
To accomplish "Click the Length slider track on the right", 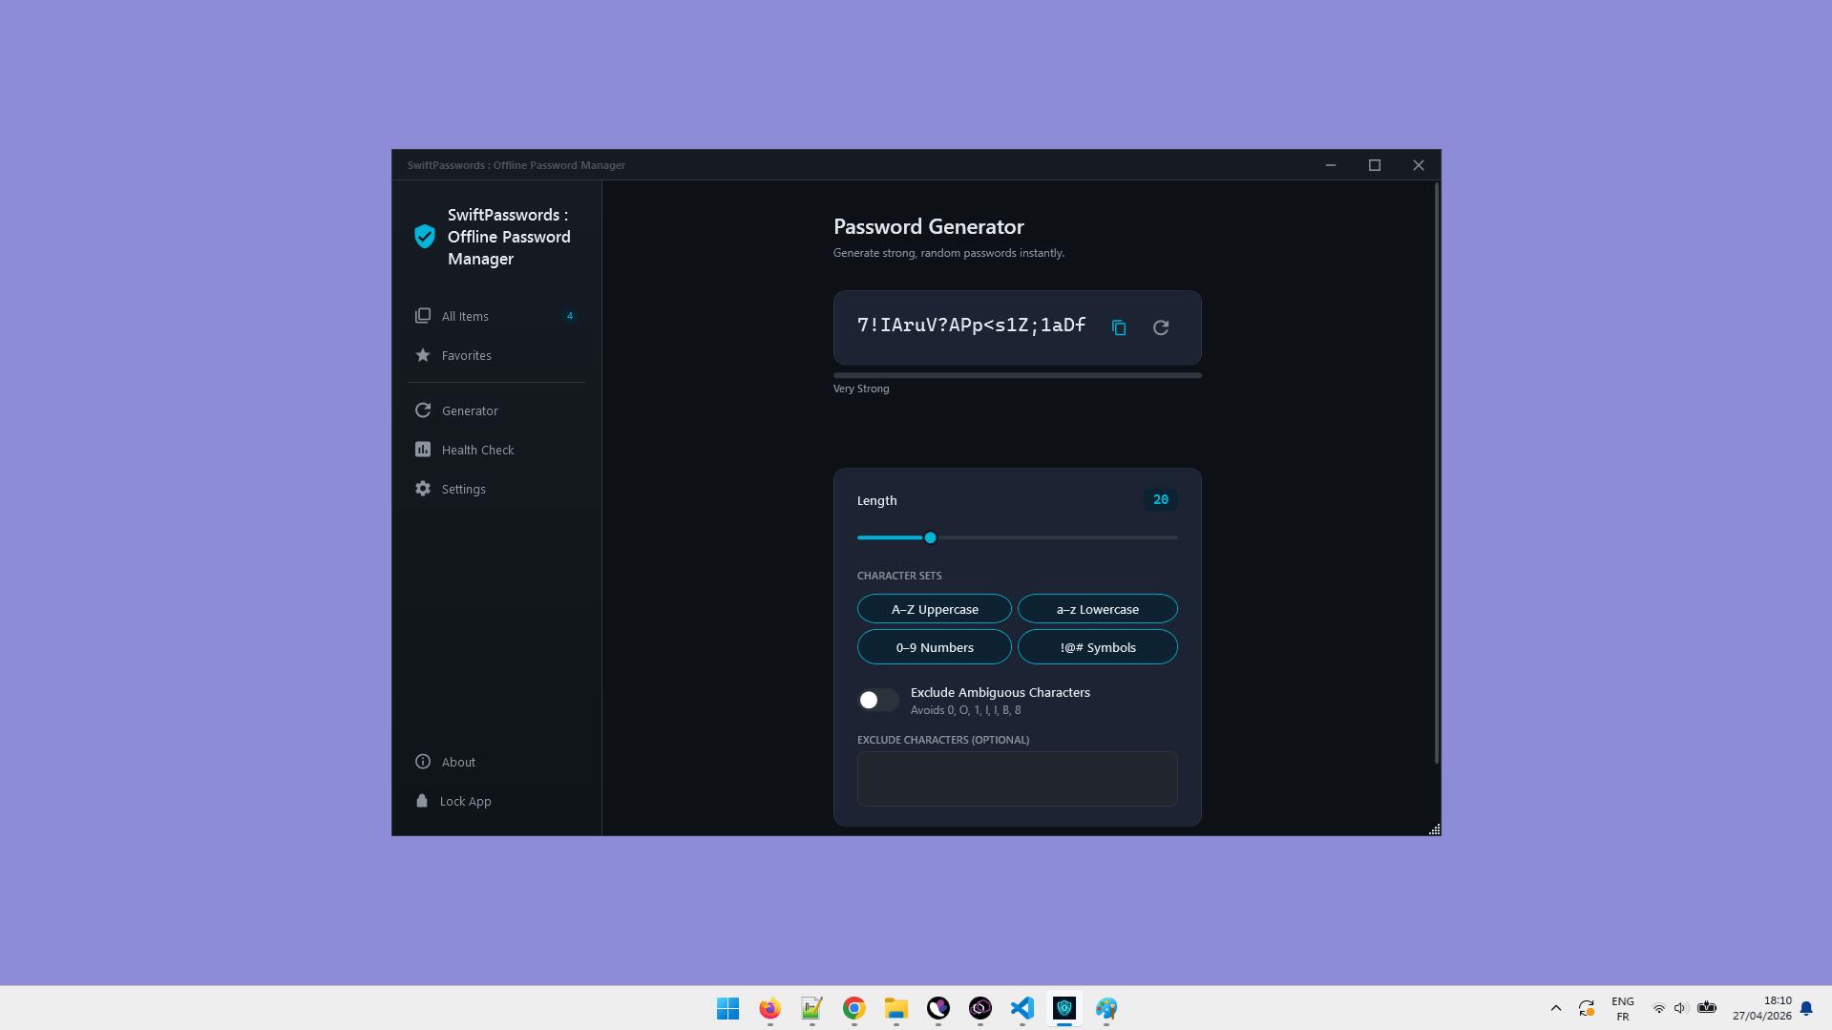I will pyautogui.click(x=1058, y=537).
